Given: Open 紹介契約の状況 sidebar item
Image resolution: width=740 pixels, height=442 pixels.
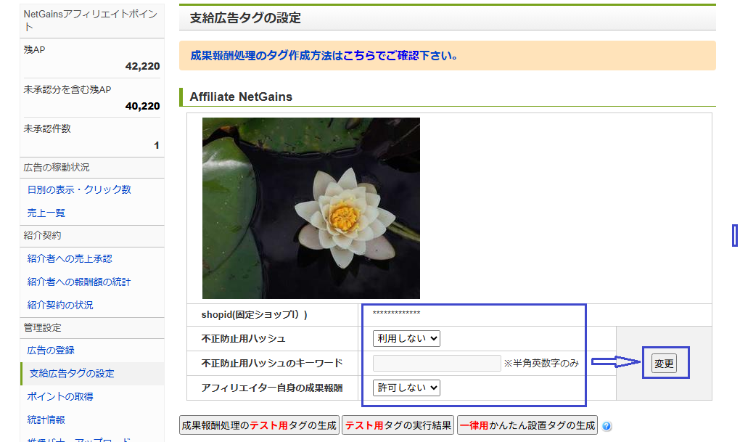Looking at the screenshot, I should pos(60,305).
